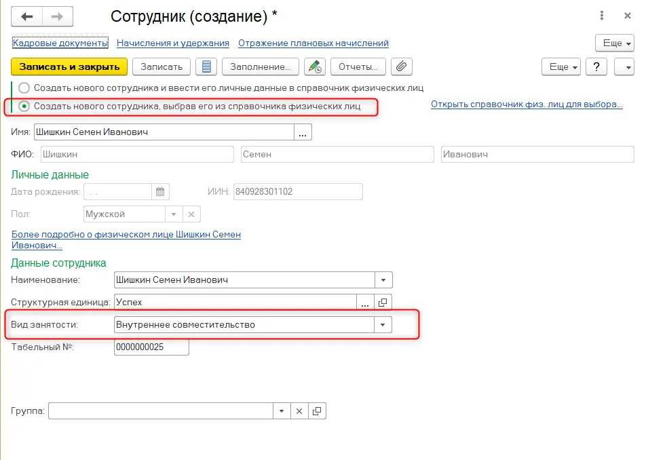This screenshot has width=648, height=460.
Task: Expand the Вид занятости dropdown
Action: pos(383,325)
